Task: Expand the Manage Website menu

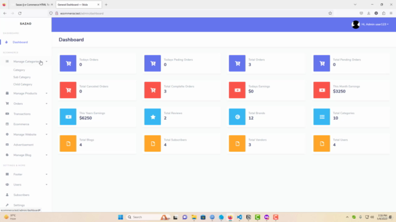Action: (x=26, y=134)
